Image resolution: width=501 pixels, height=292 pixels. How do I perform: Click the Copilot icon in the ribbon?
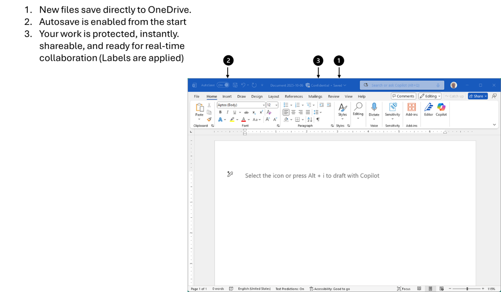pyautogui.click(x=441, y=109)
